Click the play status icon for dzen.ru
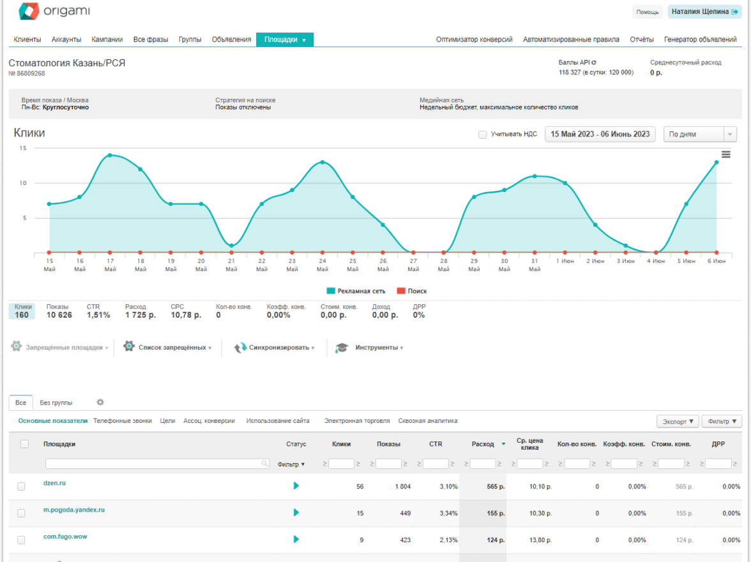 point(296,486)
